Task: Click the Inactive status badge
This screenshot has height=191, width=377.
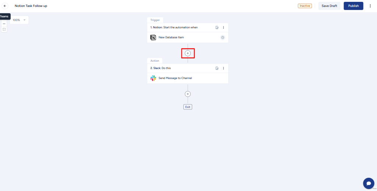Action: coord(305,6)
